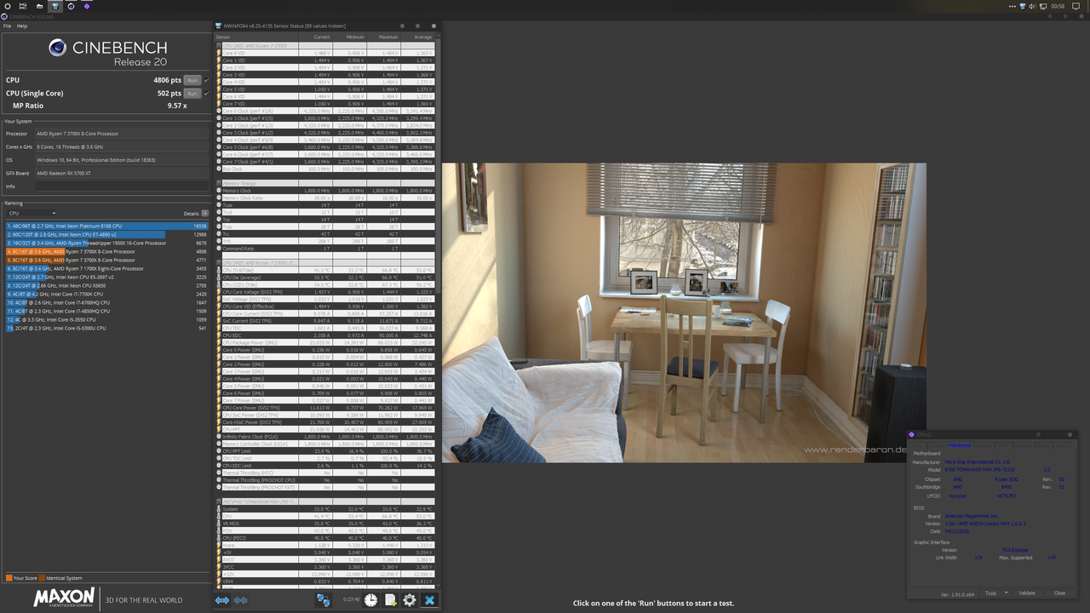
Task: Click the Maximum column header in HWiNFO
Action: point(383,37)
